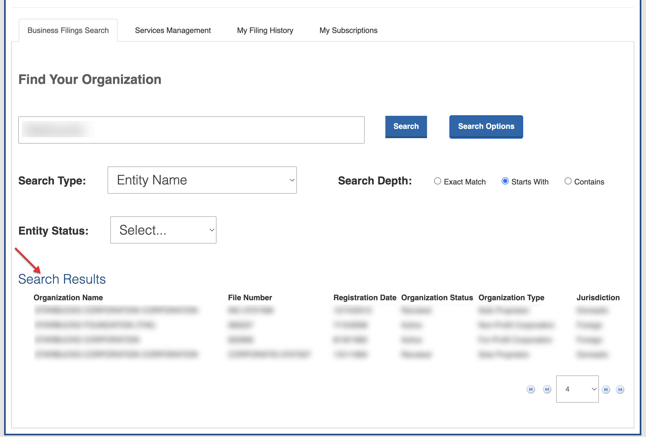This screenshot has width=646, height=437.
Task: Select Exact Match search depth
Action: coord(438,181)
